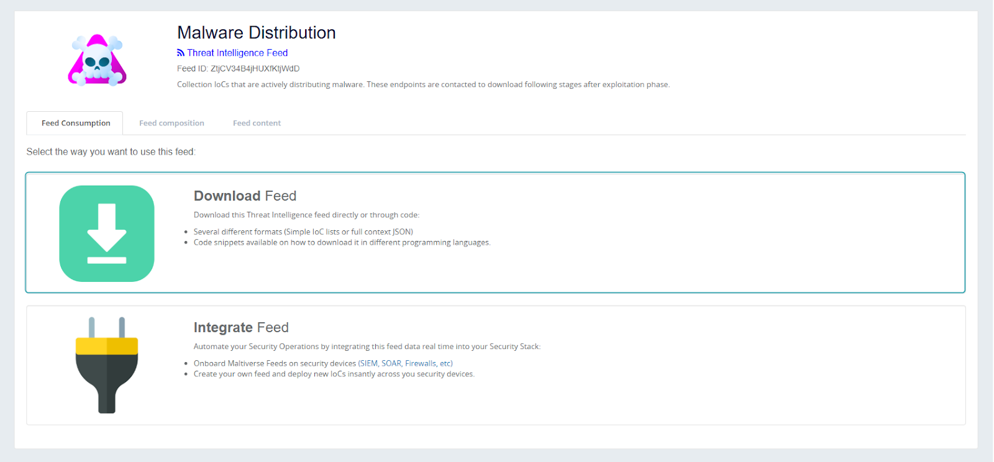This screenshot has width=994, height=462.
Task: Click the 'Code snippets available' bullet point
Action: pos(342,243)
